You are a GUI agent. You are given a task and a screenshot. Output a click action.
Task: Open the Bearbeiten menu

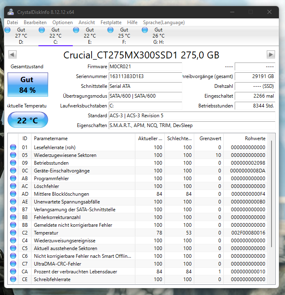[35, 22]
